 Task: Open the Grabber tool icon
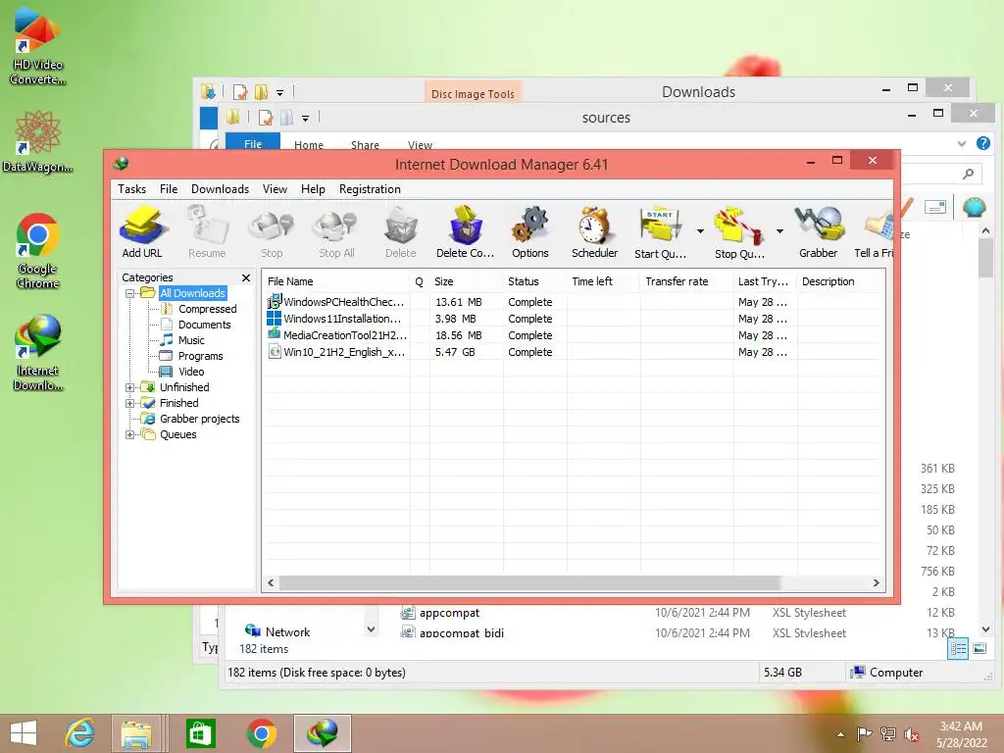pos(819,231)
